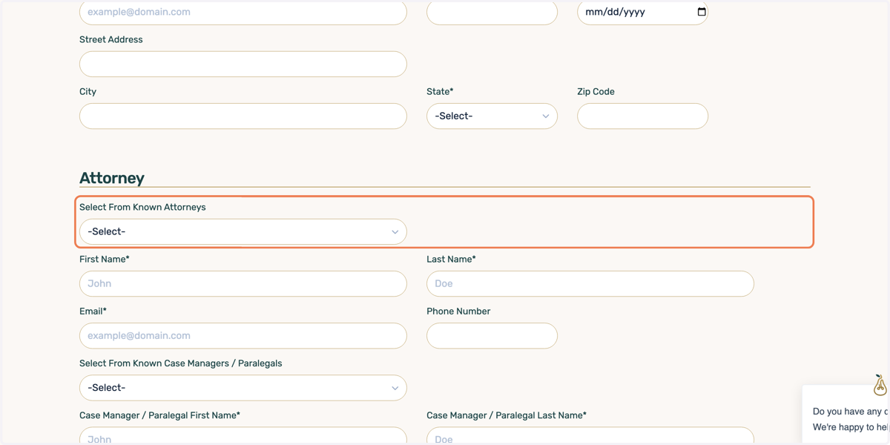Click 'Select From Known Case Managers / Paralegals' label

(181, 363)
